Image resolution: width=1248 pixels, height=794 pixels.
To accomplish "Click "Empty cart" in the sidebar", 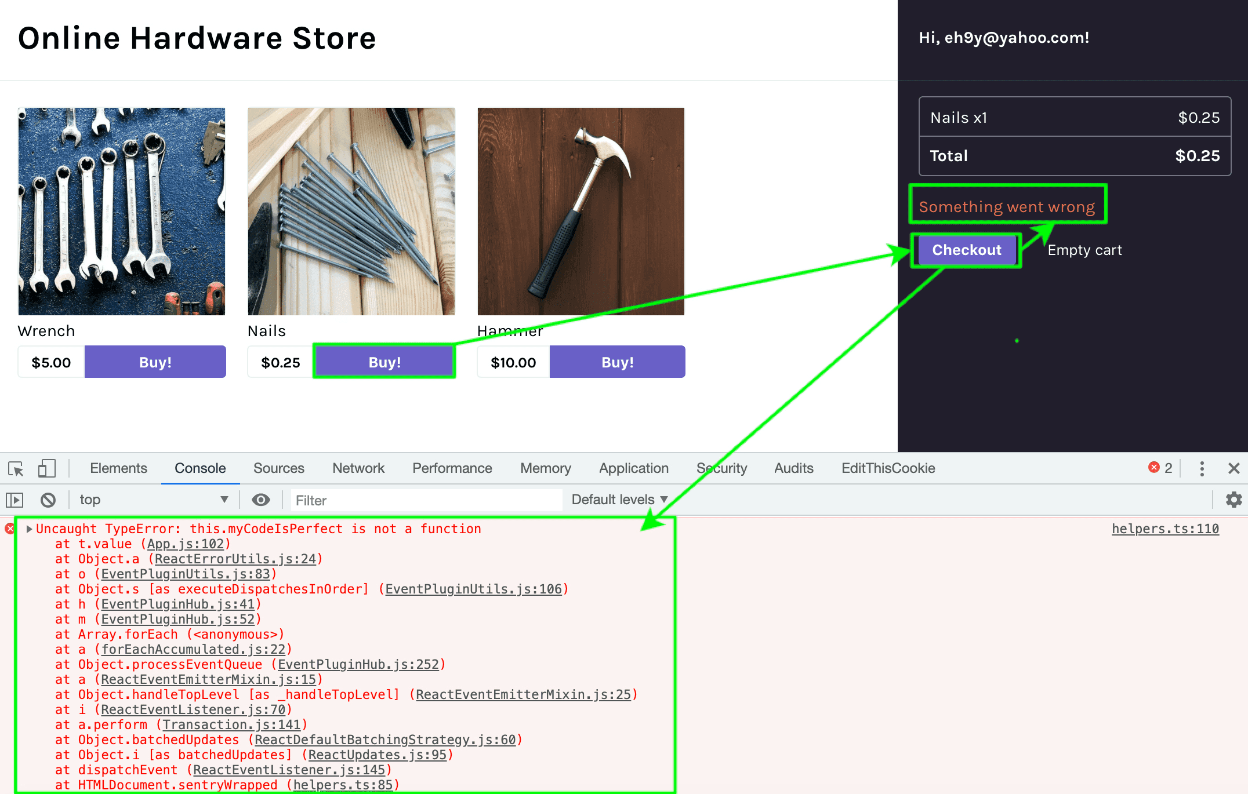I will [1084, 250].
